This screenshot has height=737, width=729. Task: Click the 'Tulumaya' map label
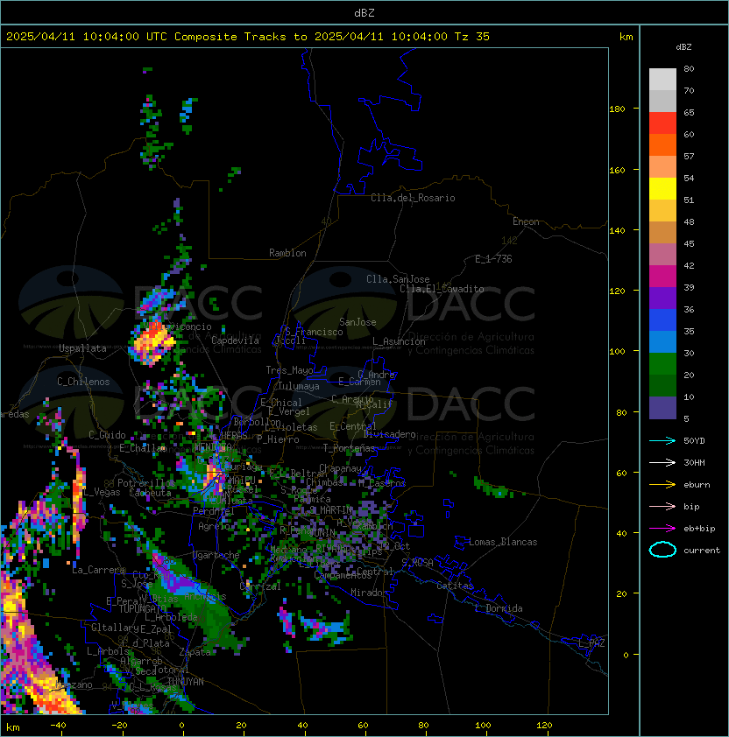[x=299, y=386]
